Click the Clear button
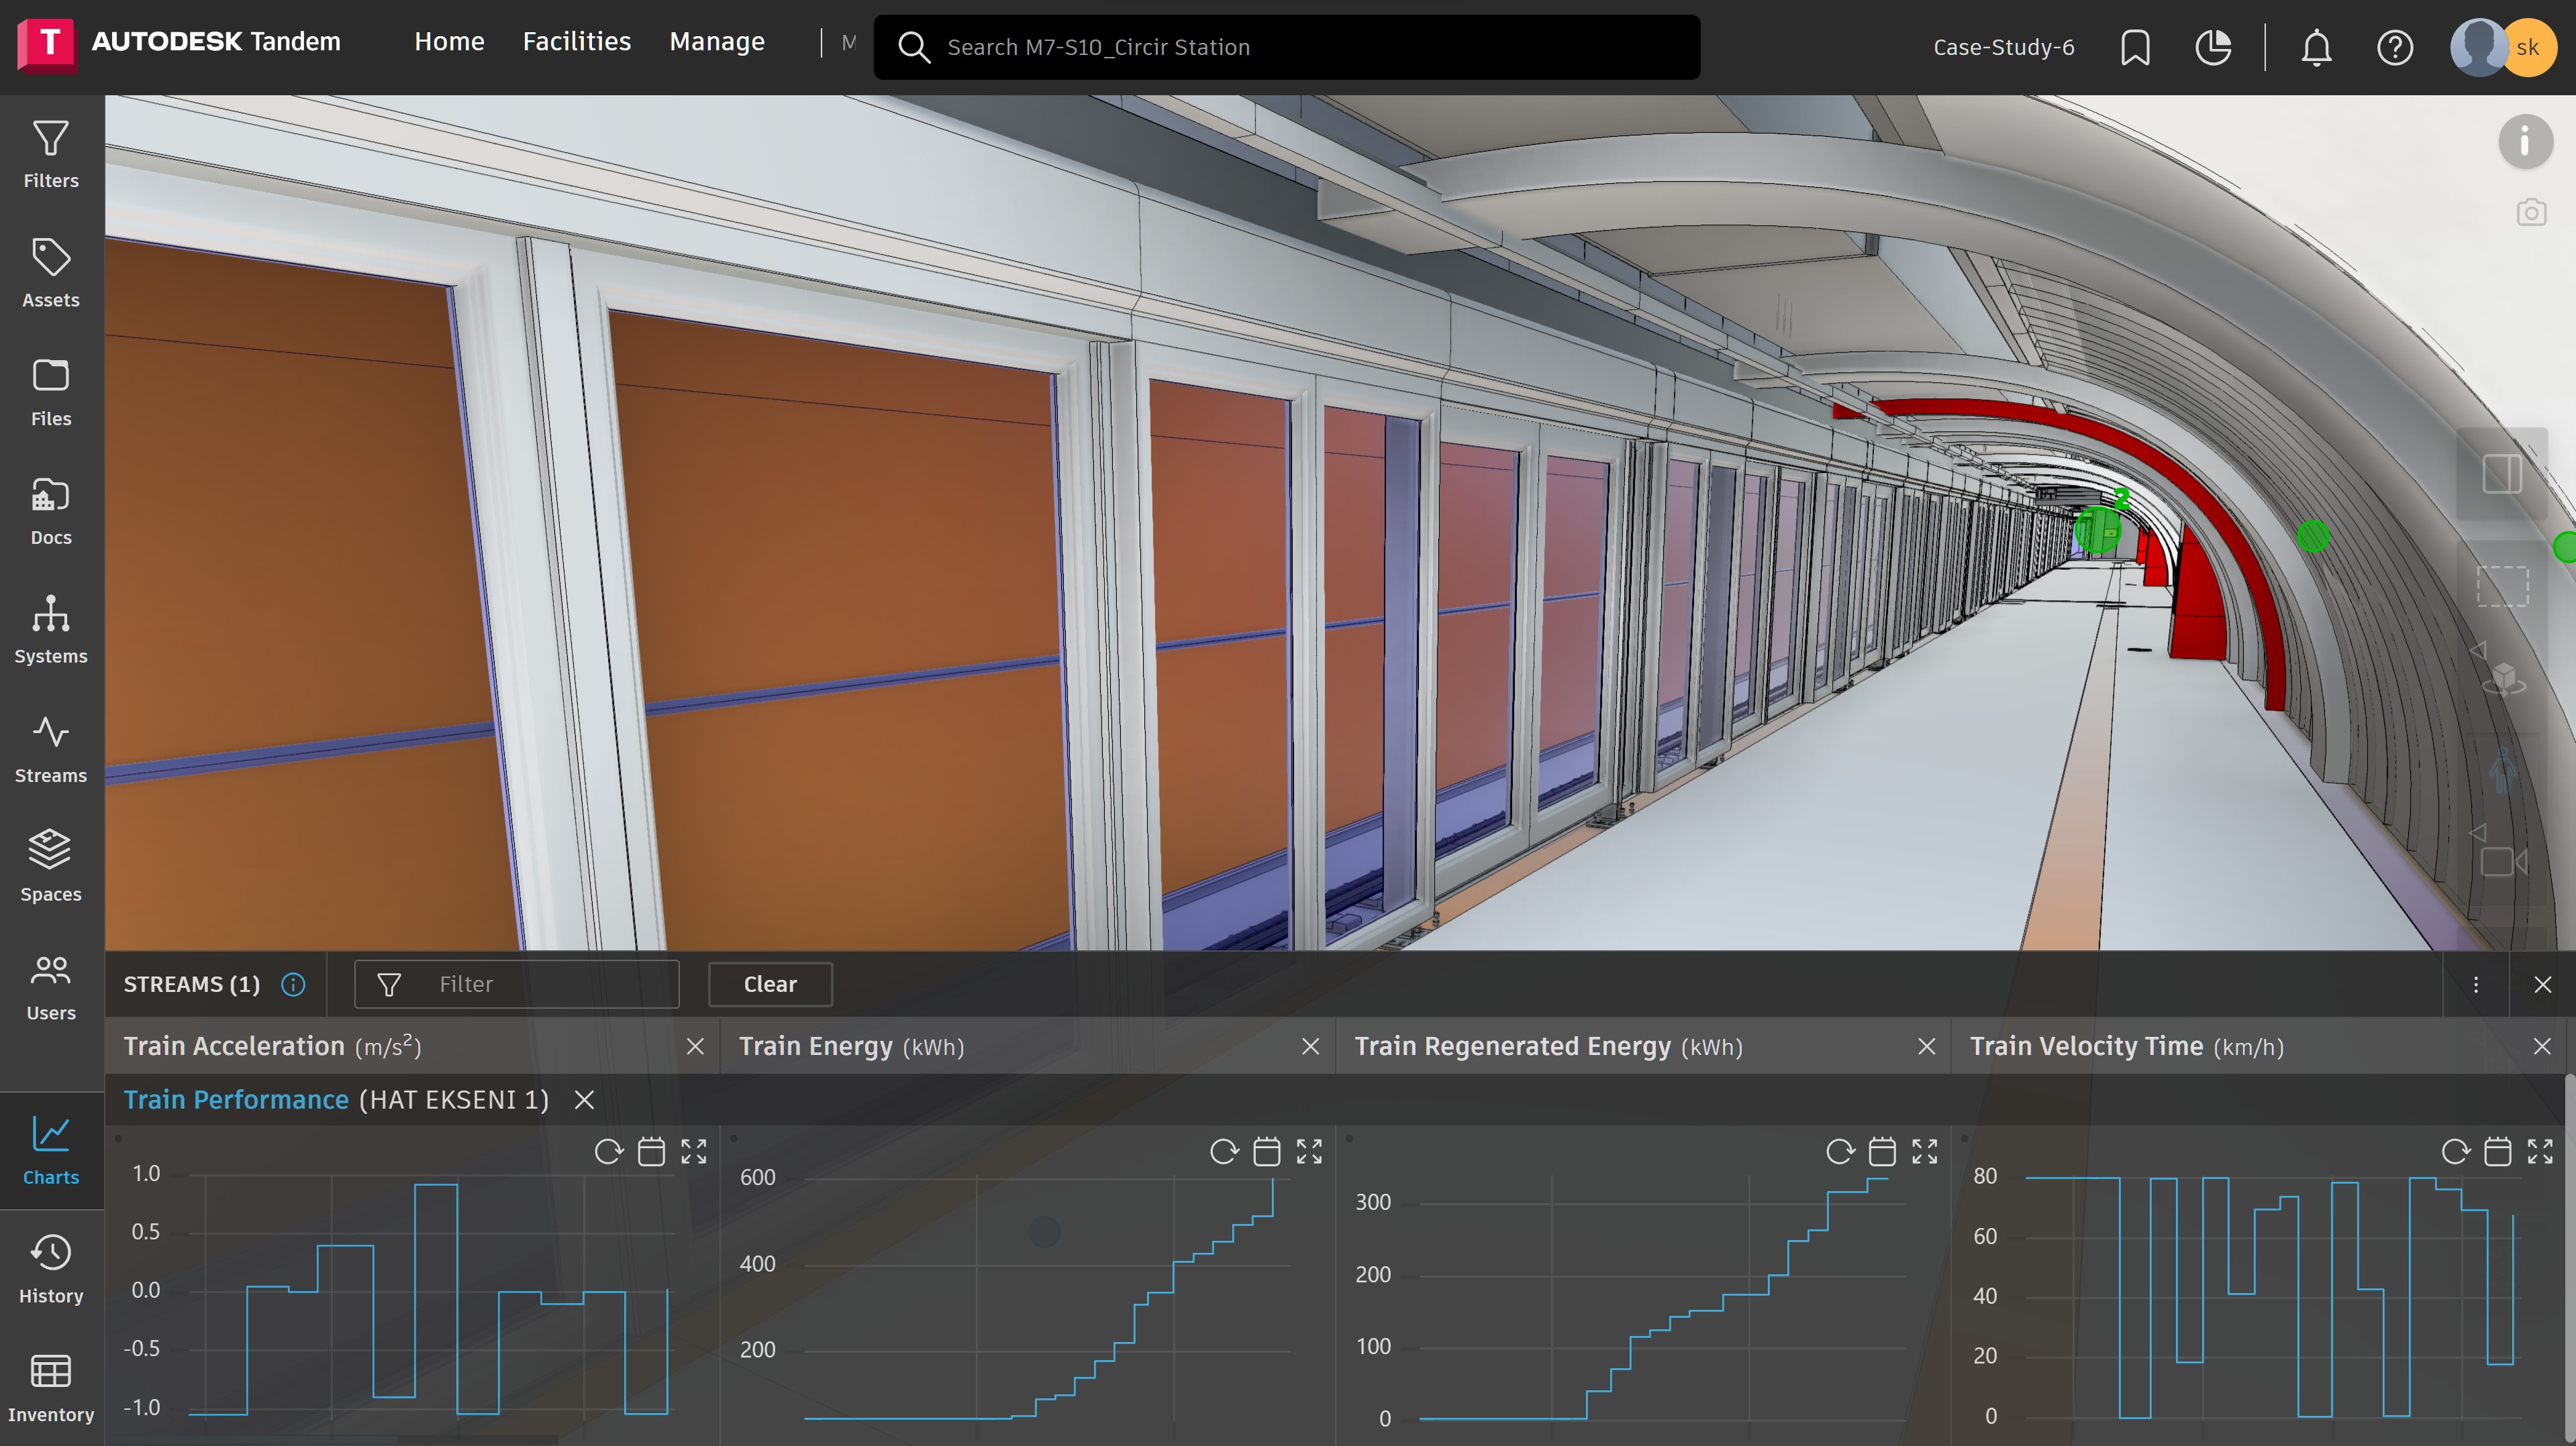2576x1446 pixels. pos(770,985)
